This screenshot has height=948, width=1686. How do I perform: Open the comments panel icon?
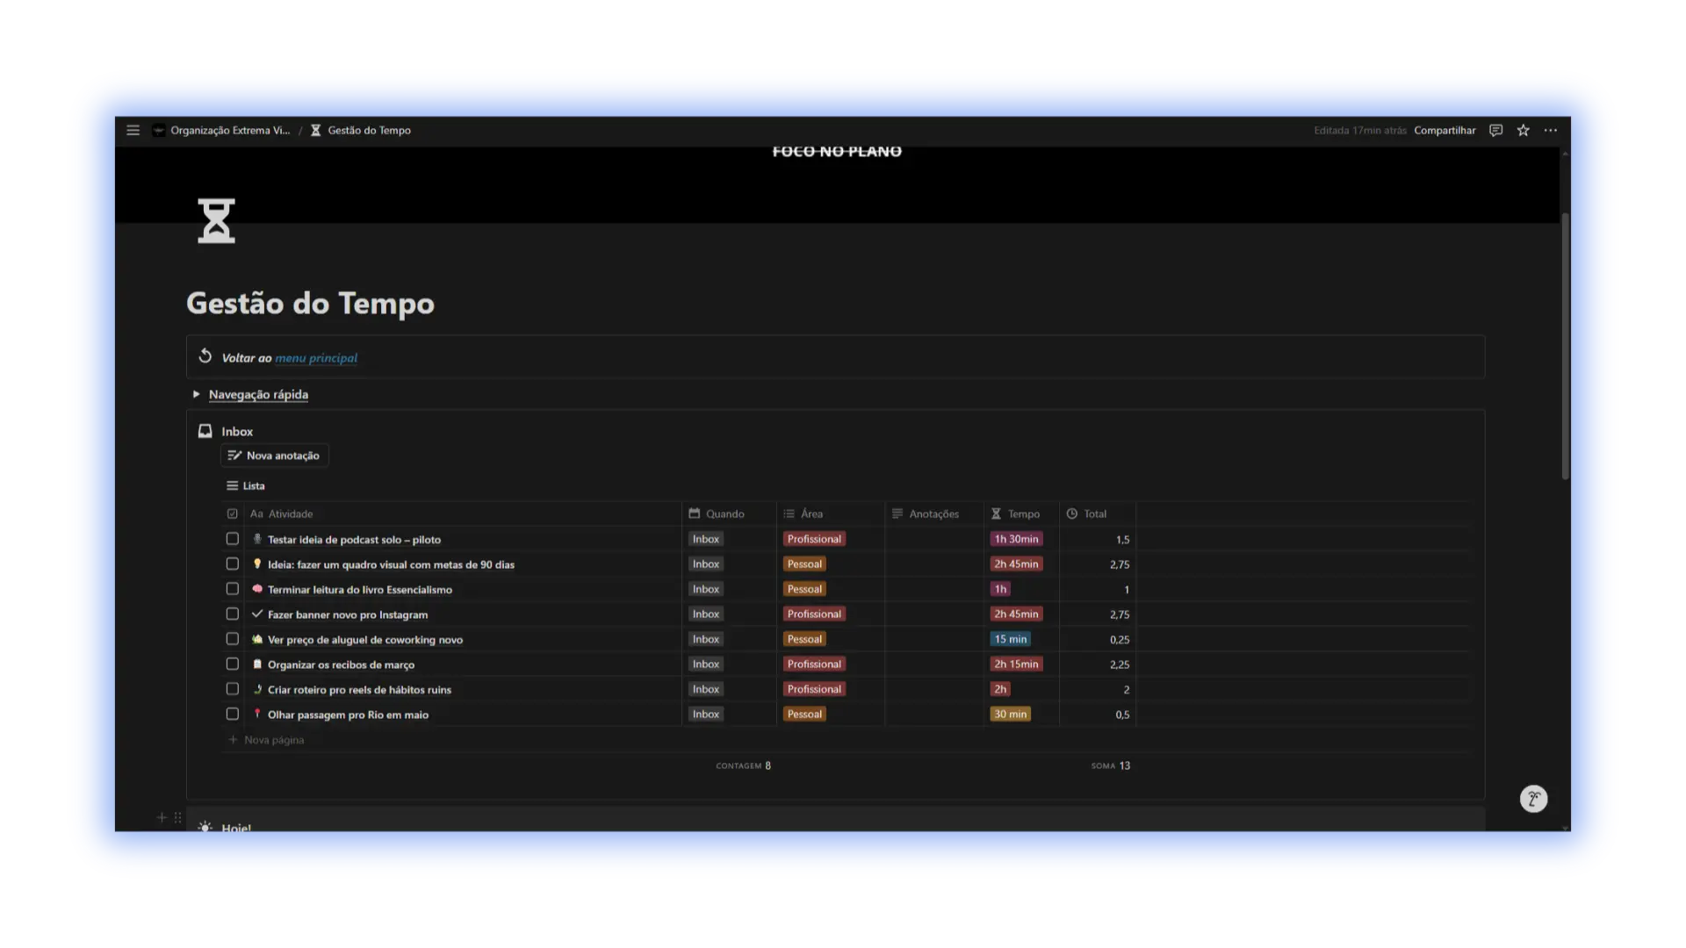tap(1495, 130)
